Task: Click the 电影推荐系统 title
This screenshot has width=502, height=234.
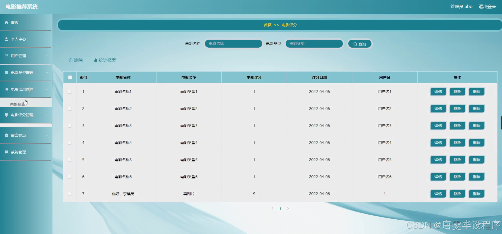Action: (x=22, y=7)
